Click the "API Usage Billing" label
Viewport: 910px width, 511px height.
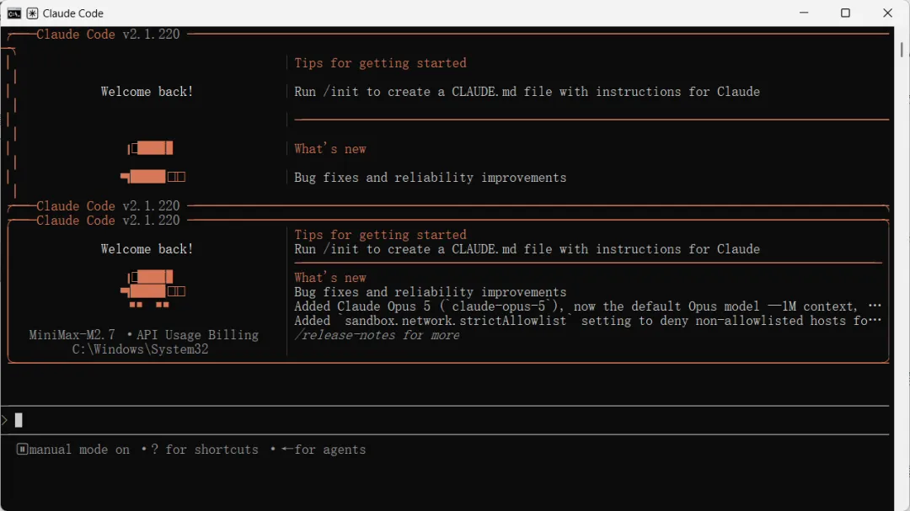(x=197, y=335)
